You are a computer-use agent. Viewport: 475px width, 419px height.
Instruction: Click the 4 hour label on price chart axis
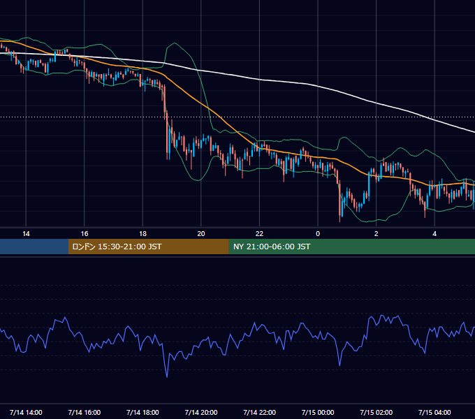coord(434,234)
